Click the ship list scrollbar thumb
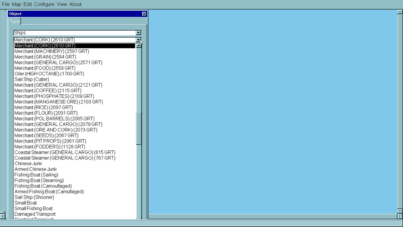 coord(139,128)
